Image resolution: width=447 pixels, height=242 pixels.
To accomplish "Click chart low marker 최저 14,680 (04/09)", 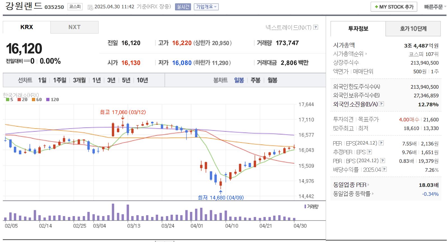I will click(221, 198).
